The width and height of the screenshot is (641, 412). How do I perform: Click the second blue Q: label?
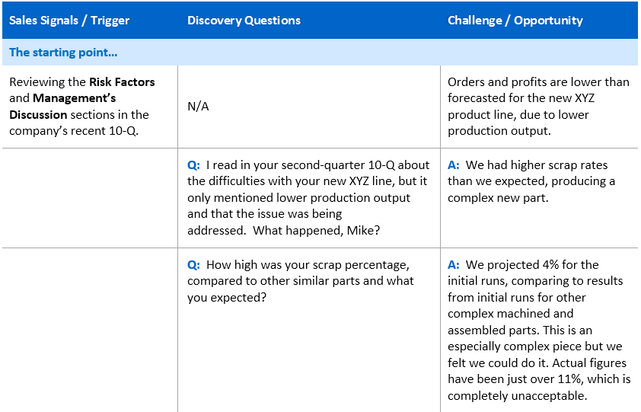click(193, 265)
